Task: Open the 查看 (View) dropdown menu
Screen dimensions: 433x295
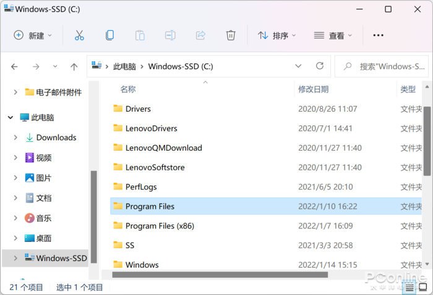Action: 333,35
